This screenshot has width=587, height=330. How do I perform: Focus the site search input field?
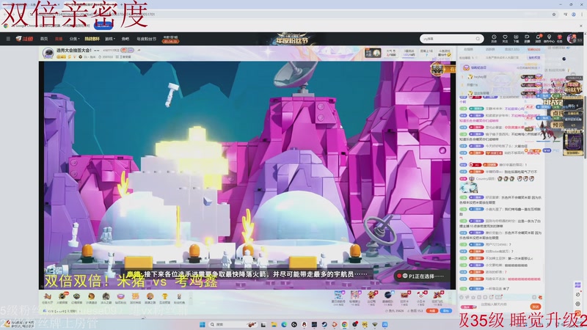[448, 39]
